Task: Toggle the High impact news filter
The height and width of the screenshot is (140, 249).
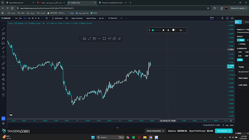Action: pos(241,40)
